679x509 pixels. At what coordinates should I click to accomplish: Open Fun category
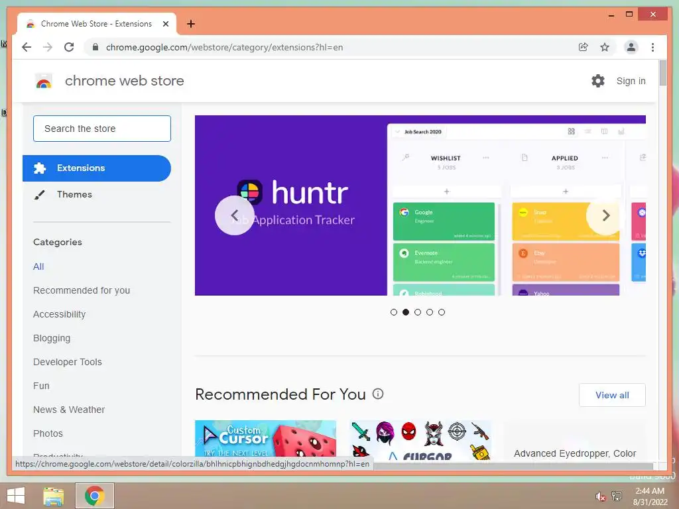[x=41, y=386]
